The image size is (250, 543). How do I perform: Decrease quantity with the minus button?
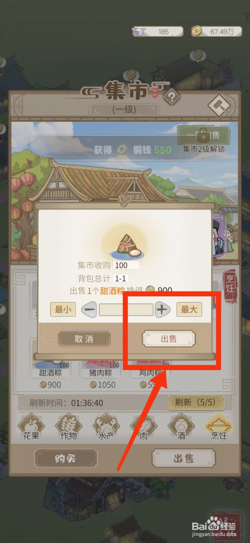(x=89, y=310)
